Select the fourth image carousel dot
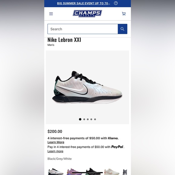175x175 pixels. 91,119
